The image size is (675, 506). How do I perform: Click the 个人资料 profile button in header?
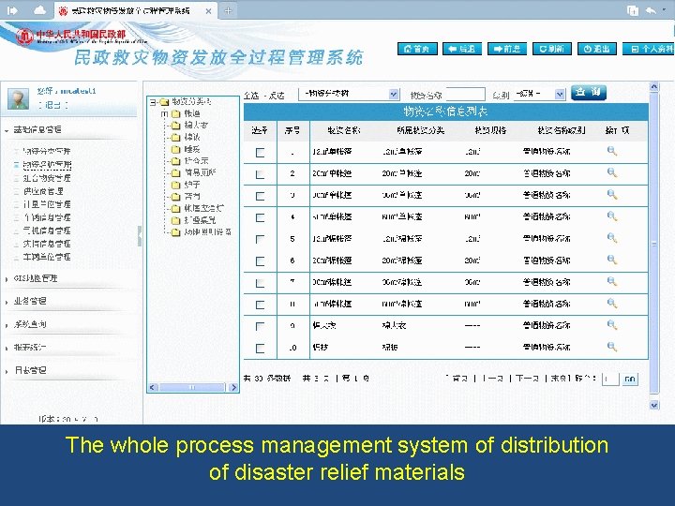tap(649, 49)
